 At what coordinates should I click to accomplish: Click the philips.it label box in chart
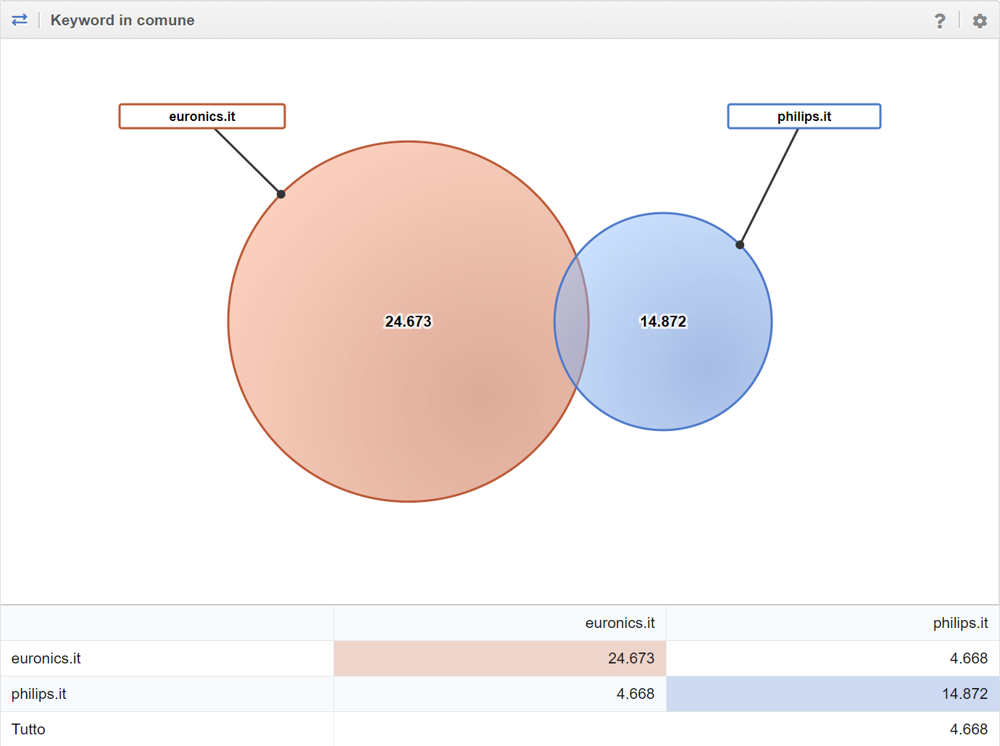coord(804,117)
